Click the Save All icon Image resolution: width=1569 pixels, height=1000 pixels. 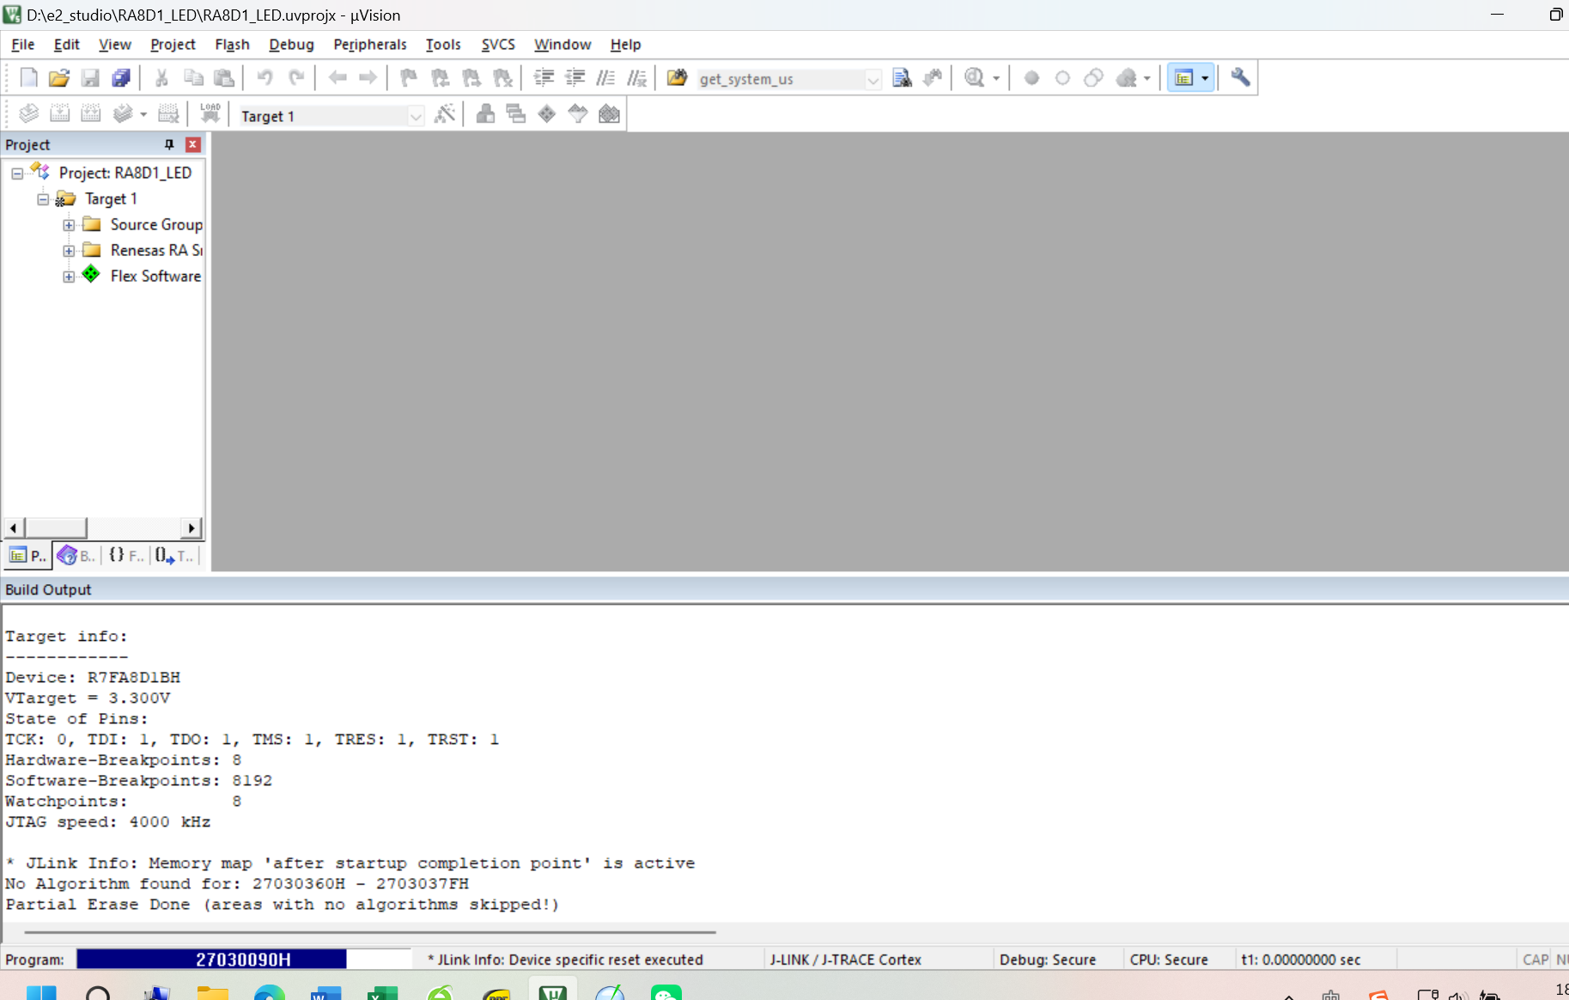[121, 78]
